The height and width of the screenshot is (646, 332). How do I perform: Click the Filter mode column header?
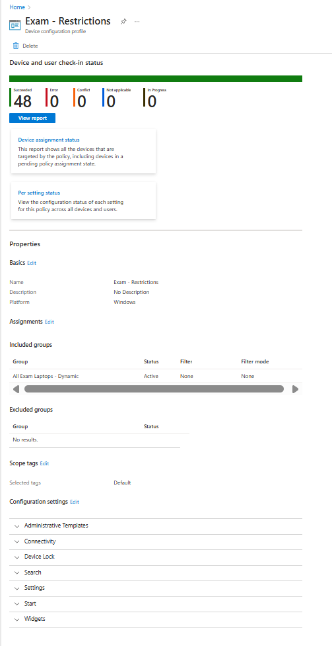(255, 362)
